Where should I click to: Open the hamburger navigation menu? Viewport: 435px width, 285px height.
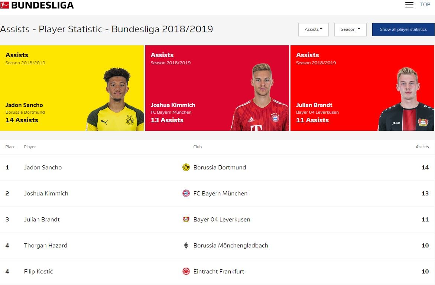click(x=409, y=5)
